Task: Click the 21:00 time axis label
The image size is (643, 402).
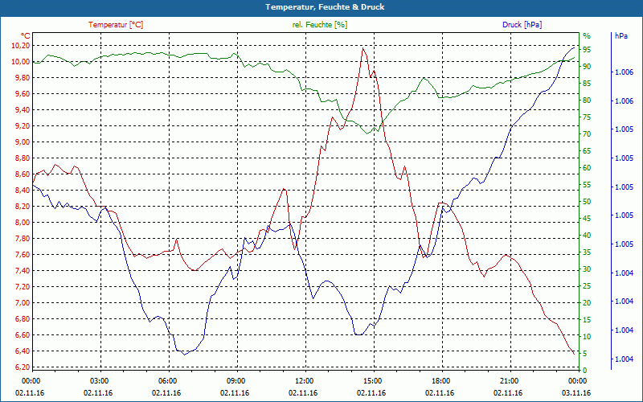Action: pyautogui.click(x=509, y=381)
